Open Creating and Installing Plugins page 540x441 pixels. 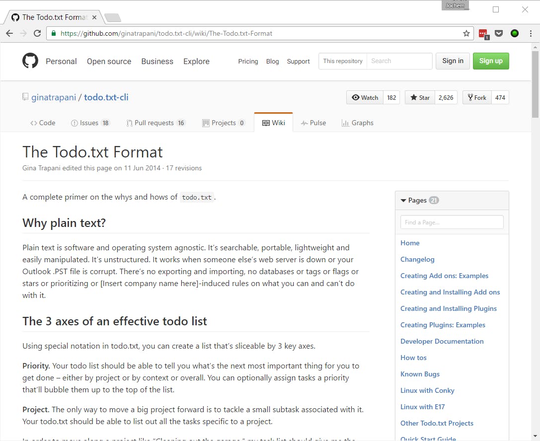pos(449,309)
